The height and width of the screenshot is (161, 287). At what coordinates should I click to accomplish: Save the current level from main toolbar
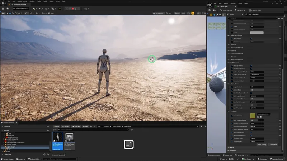(3, 8)
